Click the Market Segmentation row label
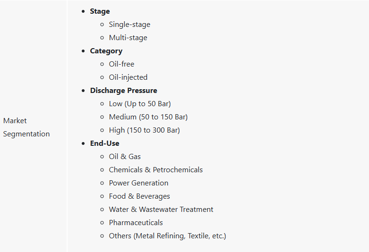 click(26, 127)
